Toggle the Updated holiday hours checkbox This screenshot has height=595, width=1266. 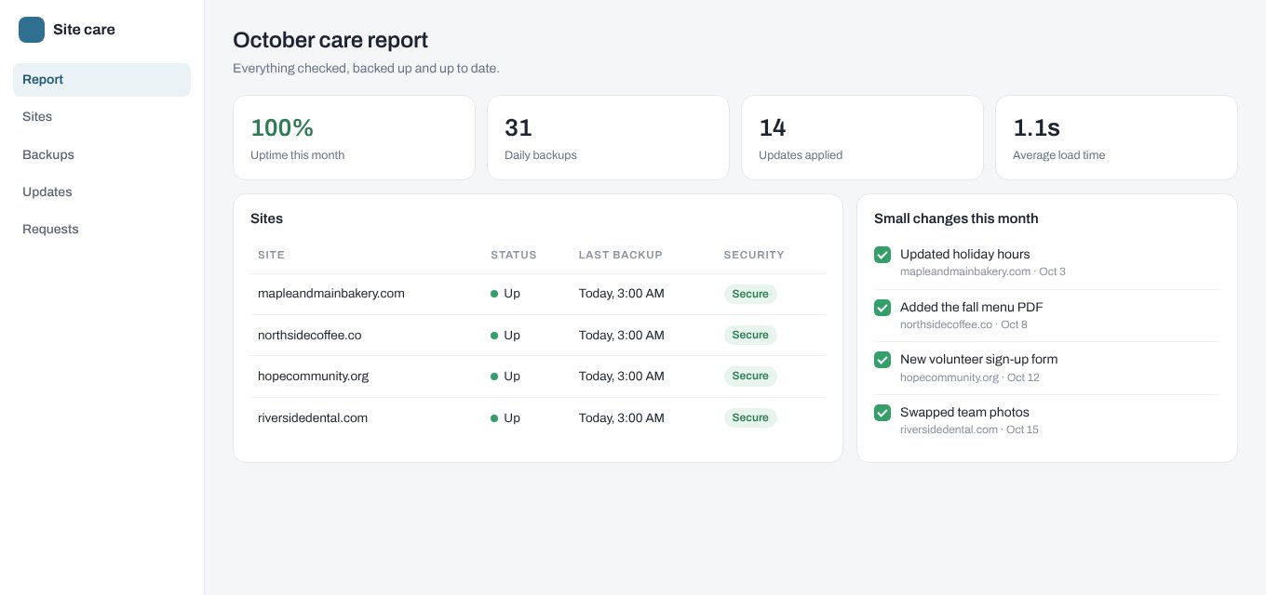[x=882, y=255]
